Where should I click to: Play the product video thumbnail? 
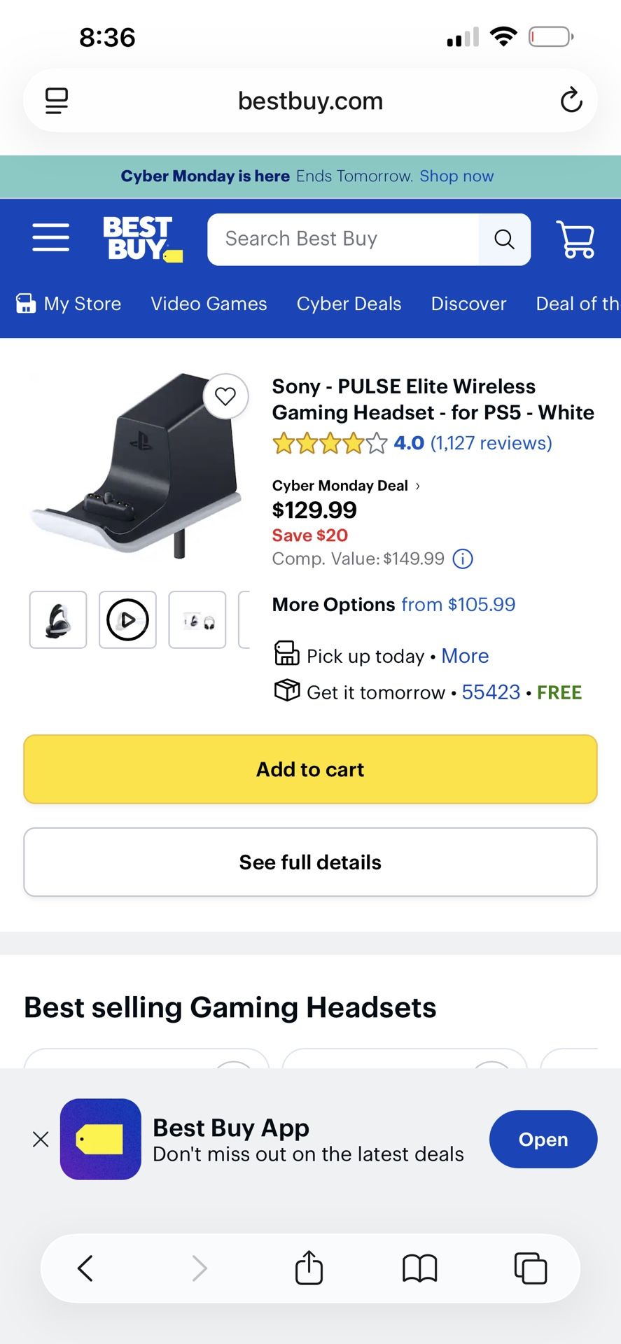pyautogui.click(x=127, y=620)
